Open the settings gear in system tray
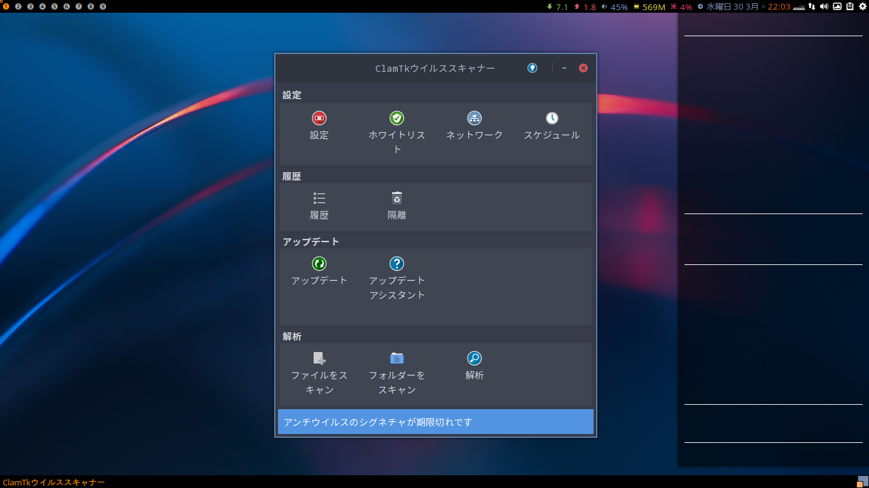Screen dimensions: 869x488 [x=862, y=6]
